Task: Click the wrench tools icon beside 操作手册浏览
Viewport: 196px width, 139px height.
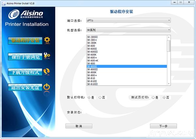Action: tap(47, 56)
